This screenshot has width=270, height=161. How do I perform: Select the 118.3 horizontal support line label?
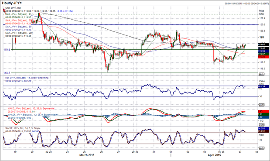tap(7, 73)
